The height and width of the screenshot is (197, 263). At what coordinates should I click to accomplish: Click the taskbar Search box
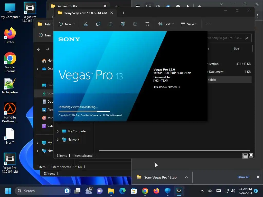[43, 191]
